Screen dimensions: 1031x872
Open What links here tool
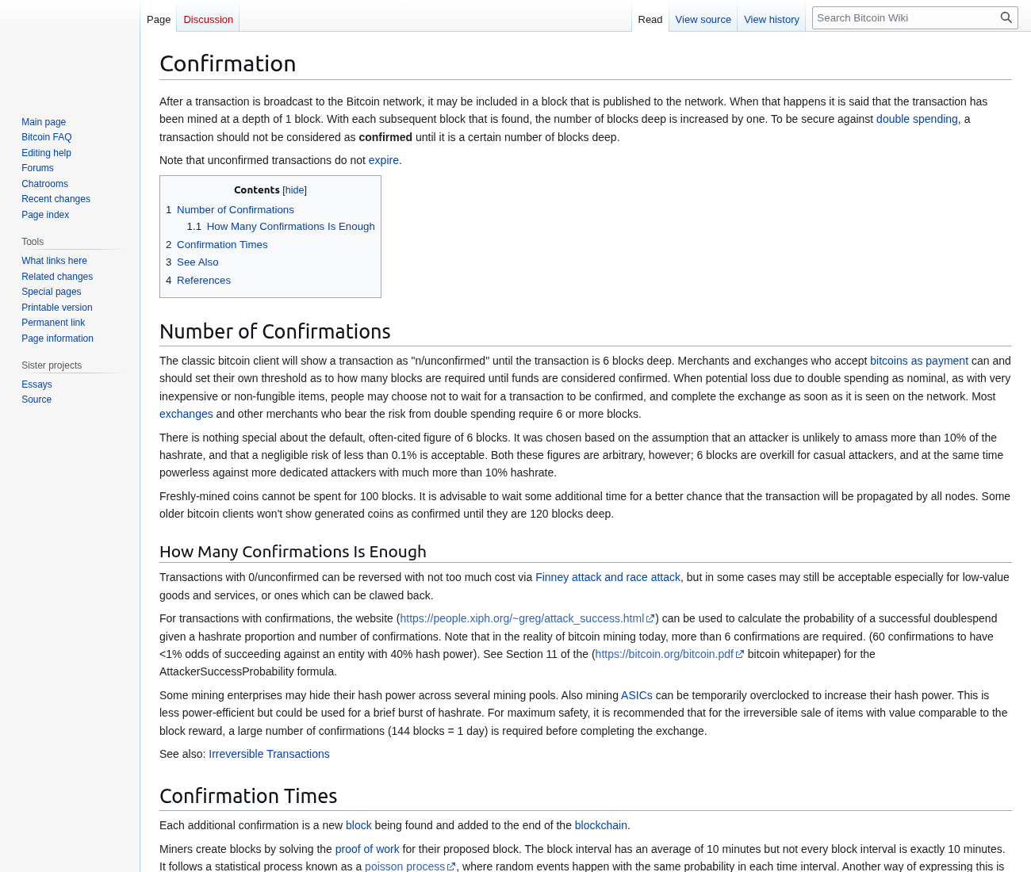tap(54, 261)
